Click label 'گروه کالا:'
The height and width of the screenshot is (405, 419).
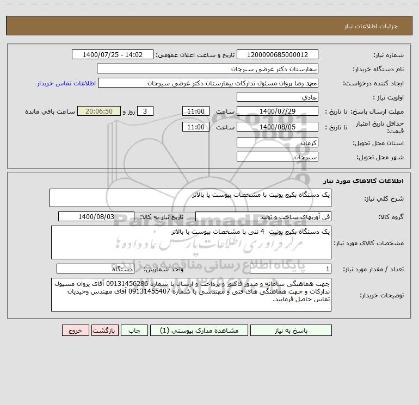391,217
